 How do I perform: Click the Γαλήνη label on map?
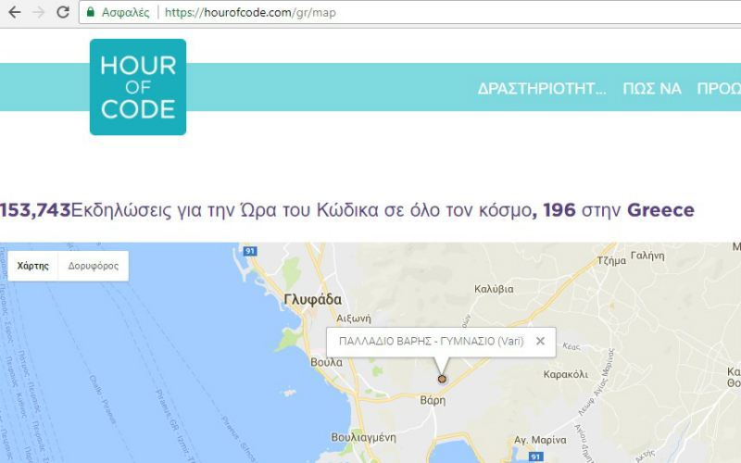point(647,256)
